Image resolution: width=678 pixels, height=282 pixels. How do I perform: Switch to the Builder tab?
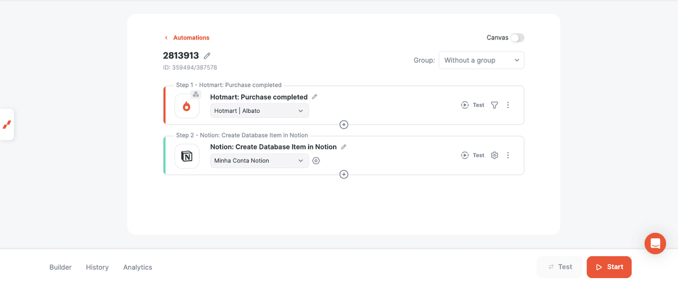point(60,267)
